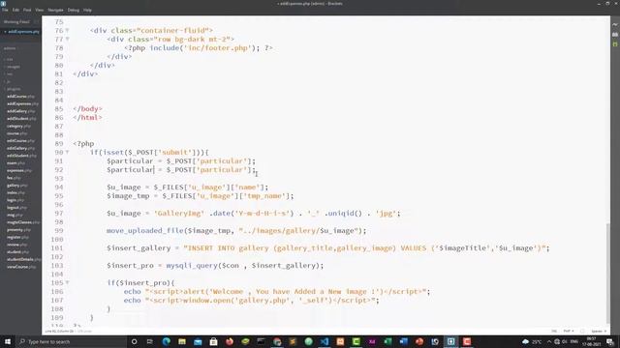The width and height of the screenshot is (620, 348).
Task: Toggle INS insert mode in status bar
Action: click(554, 331)
